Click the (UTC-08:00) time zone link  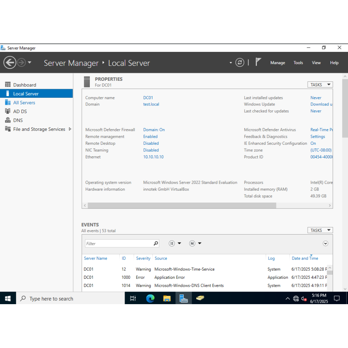(x=321, y=150)
